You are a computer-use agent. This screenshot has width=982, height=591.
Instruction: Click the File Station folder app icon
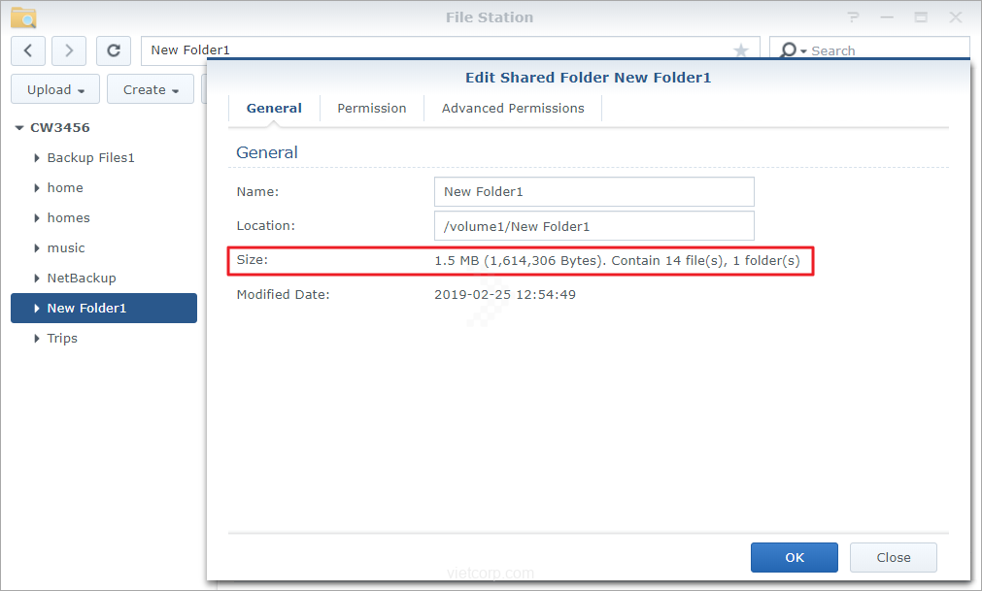tap(24, 17)
